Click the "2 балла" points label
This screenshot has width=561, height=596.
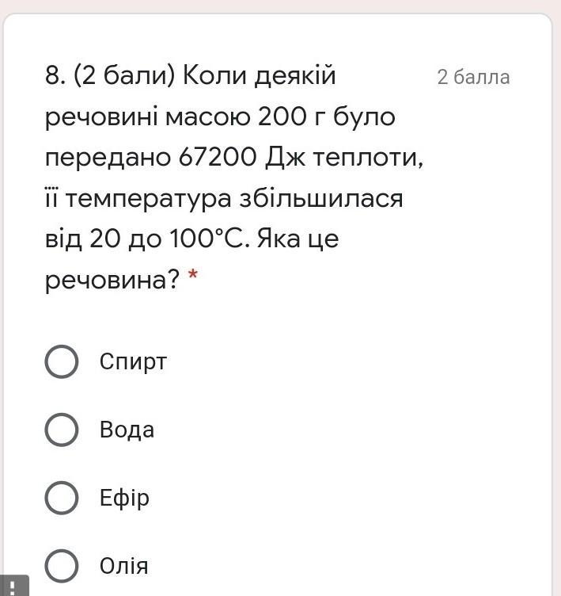click(x=473, y=78)
